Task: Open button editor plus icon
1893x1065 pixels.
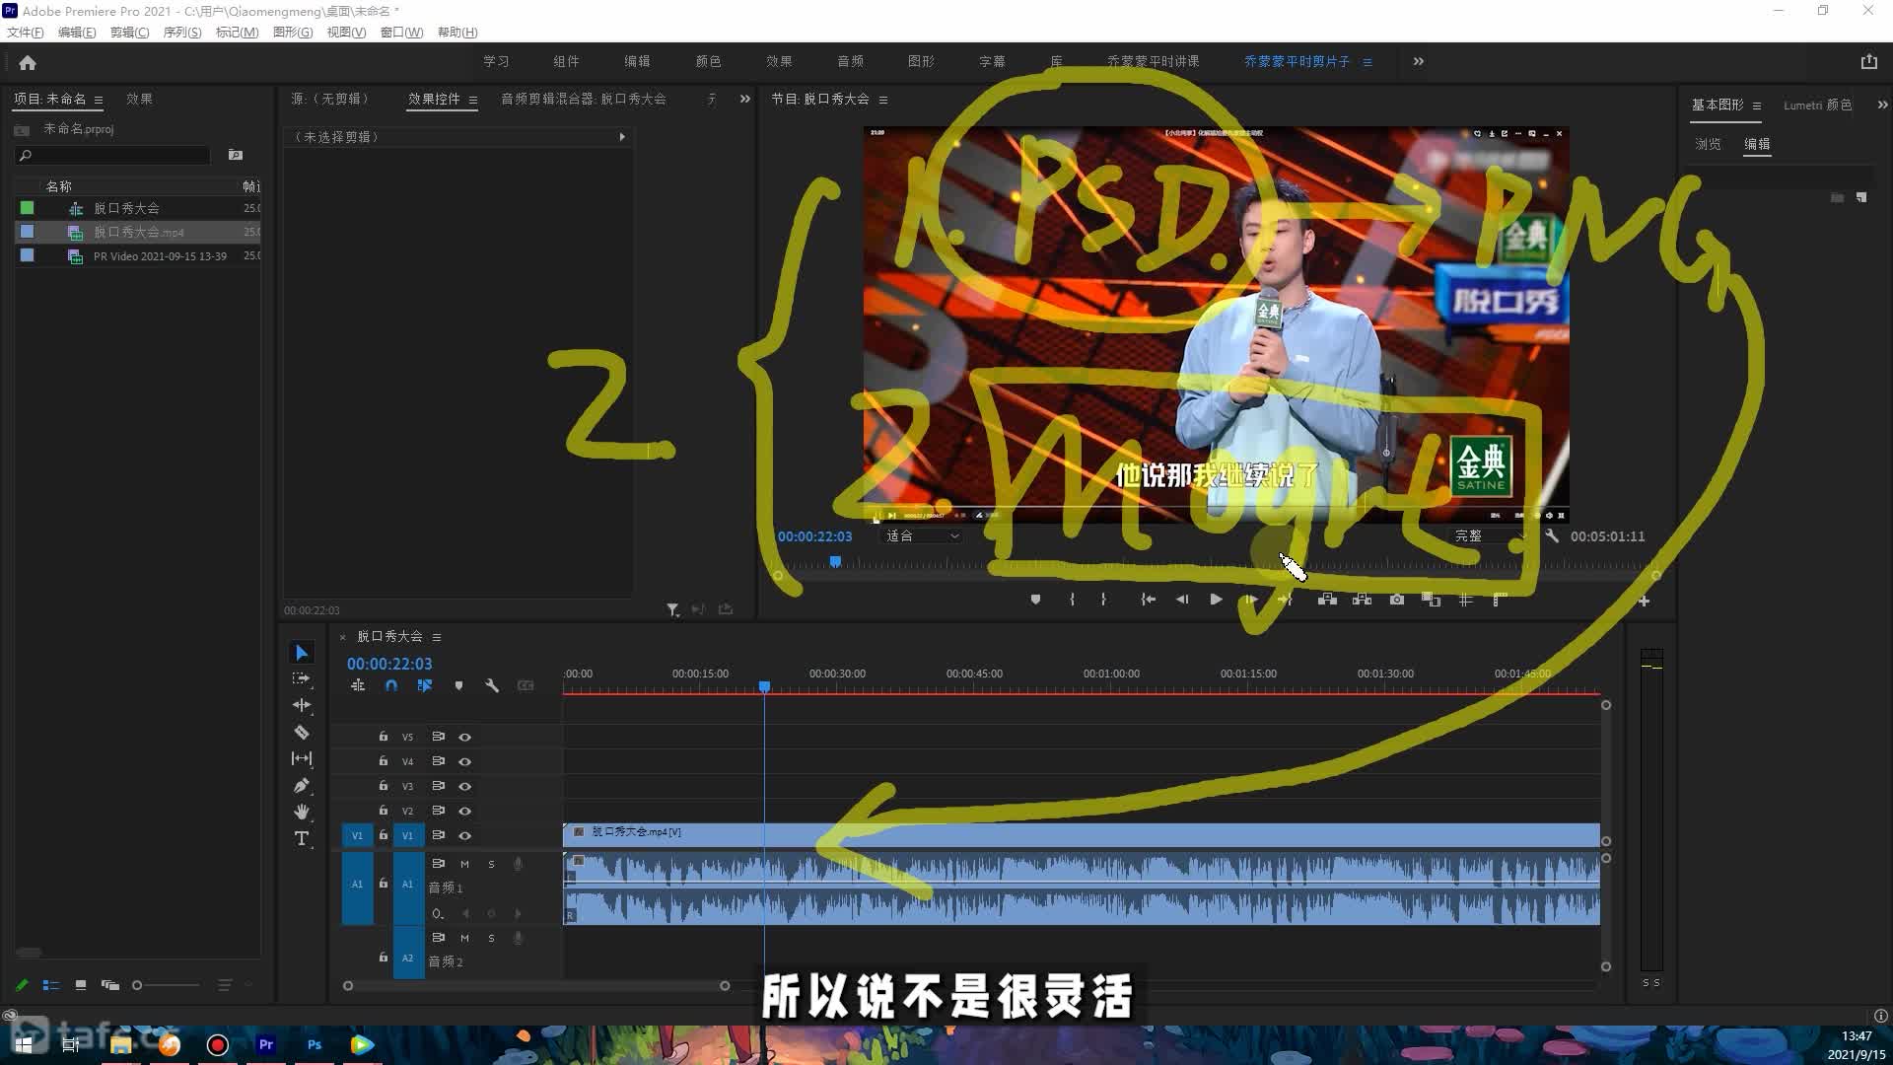Action: coord(1644,601)
